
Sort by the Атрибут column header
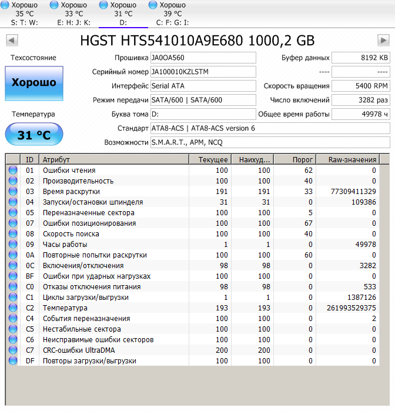(113, 159)
